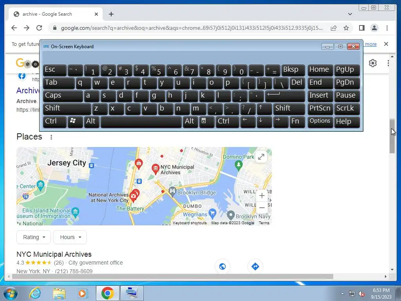Click the browser forward arrow
401x301 pixels.
[27, 28]
